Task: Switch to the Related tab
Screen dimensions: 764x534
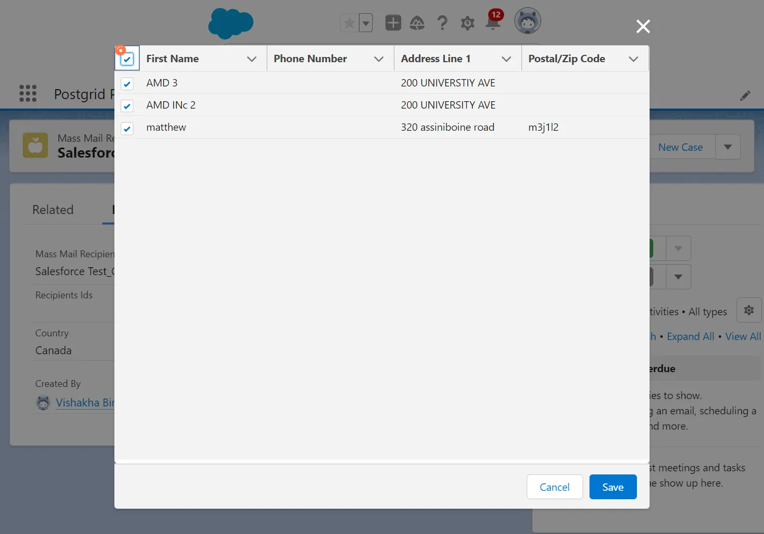Action: (53, 210)
